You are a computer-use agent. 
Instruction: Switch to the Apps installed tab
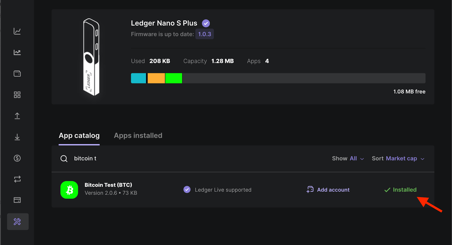[x=138, y=135]
